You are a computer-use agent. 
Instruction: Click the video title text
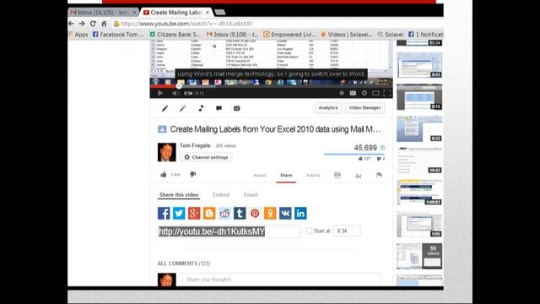[276, 129]
